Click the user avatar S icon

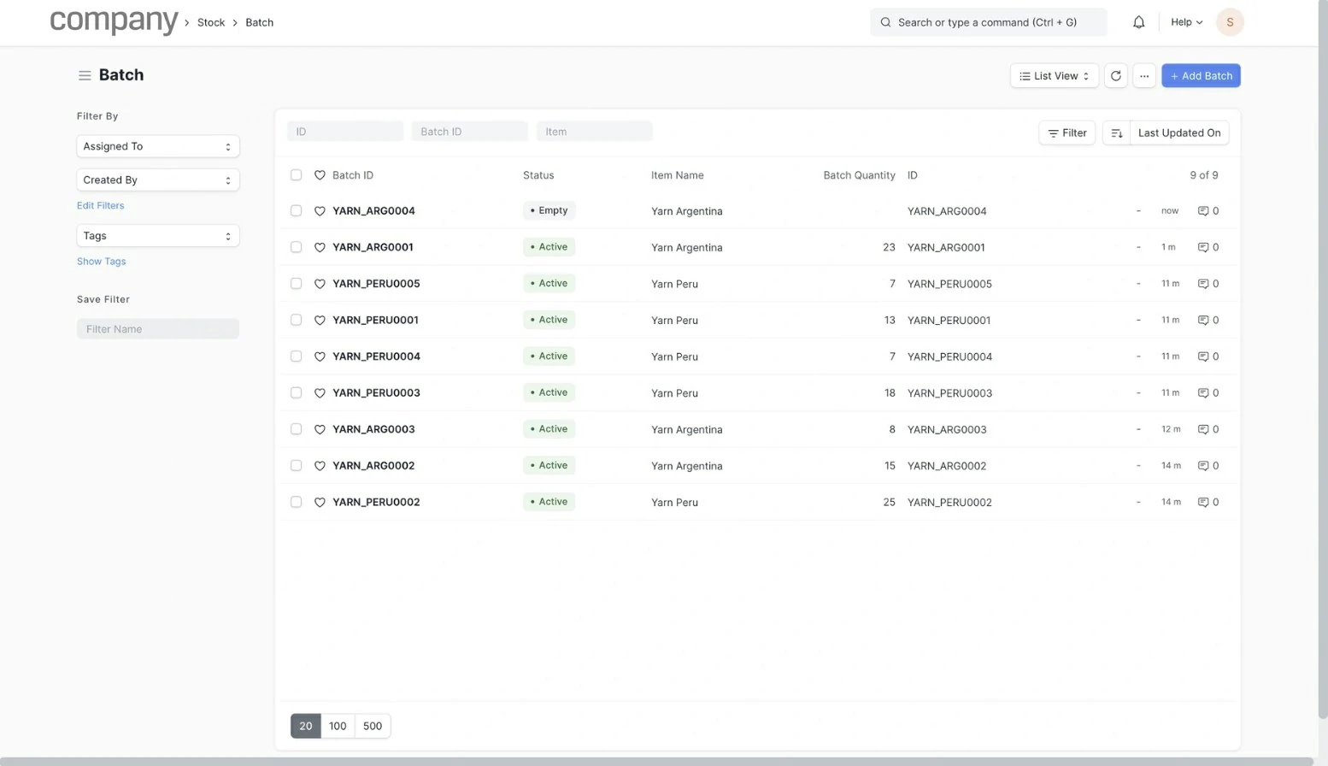click(1230, 22)
